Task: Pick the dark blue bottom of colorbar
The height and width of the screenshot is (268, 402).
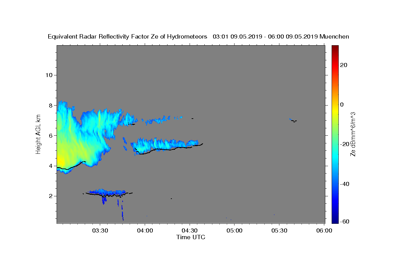Action: pyautogui.click(x=335, y=220)
